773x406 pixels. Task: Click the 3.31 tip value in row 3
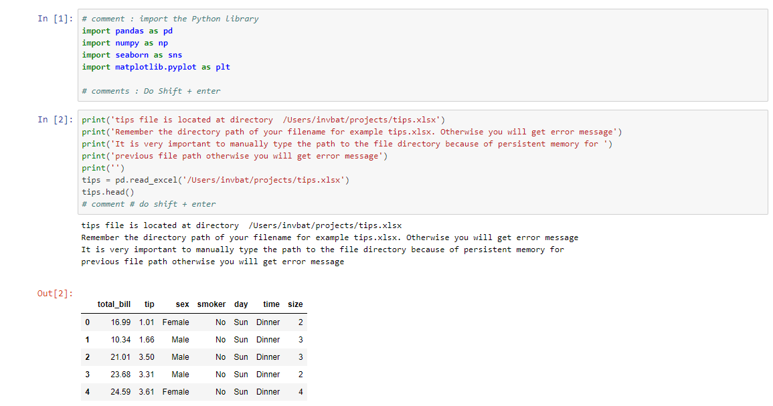click(x=147, y=375)
